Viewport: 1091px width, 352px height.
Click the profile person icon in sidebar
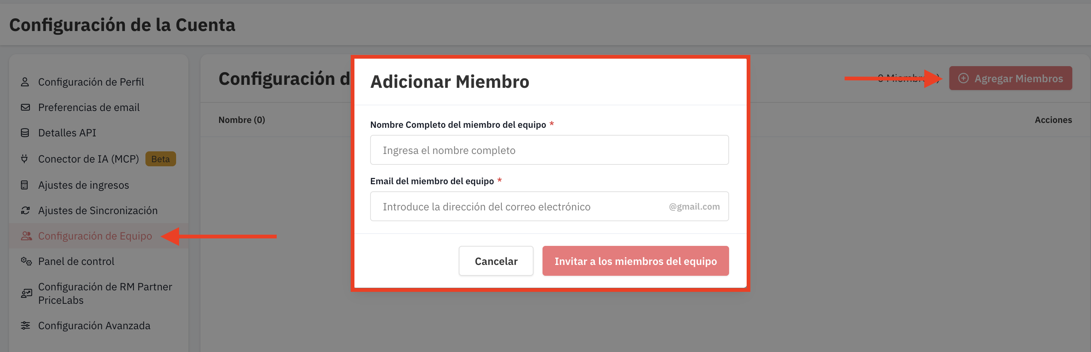pyautogui.click(x=25, y=82)
